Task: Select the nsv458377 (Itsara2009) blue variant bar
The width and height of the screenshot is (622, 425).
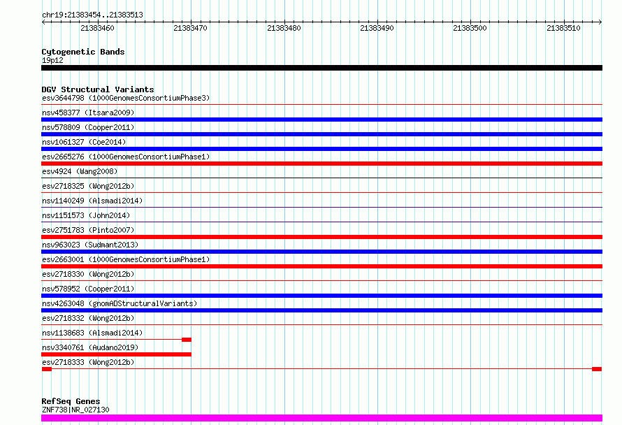Action: tap(321, 120)
